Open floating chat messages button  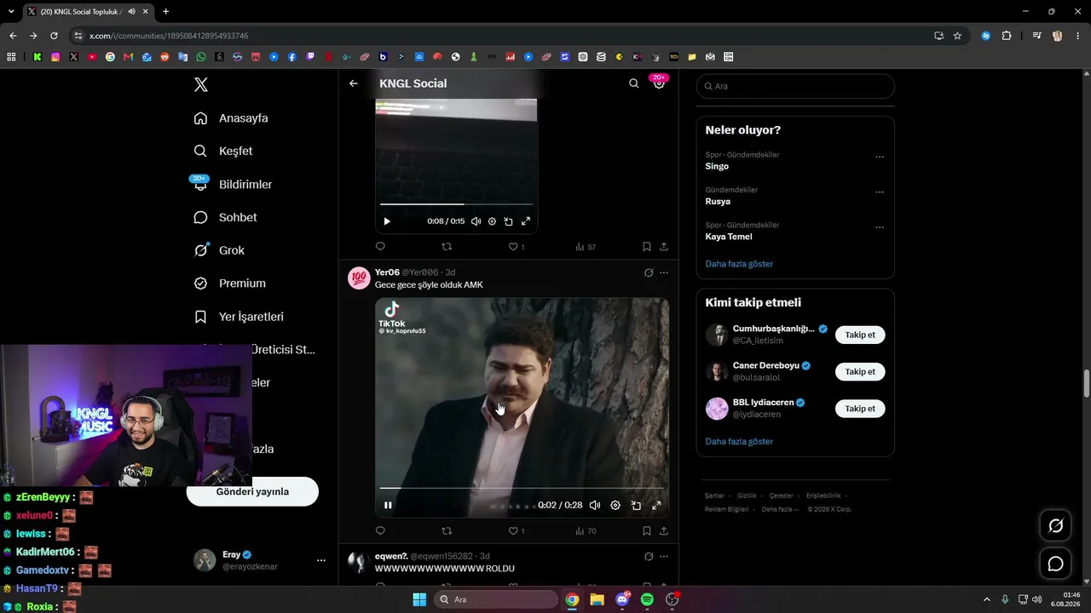click(1055, 564)
